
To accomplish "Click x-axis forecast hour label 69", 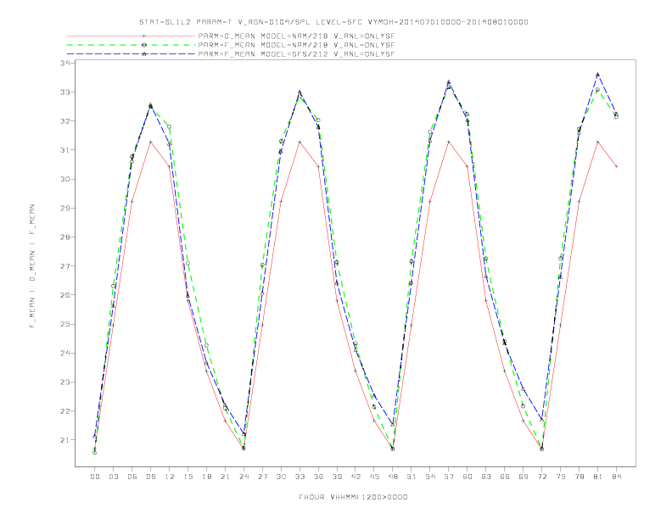I will pyautogui.click(x=524, y=477).
